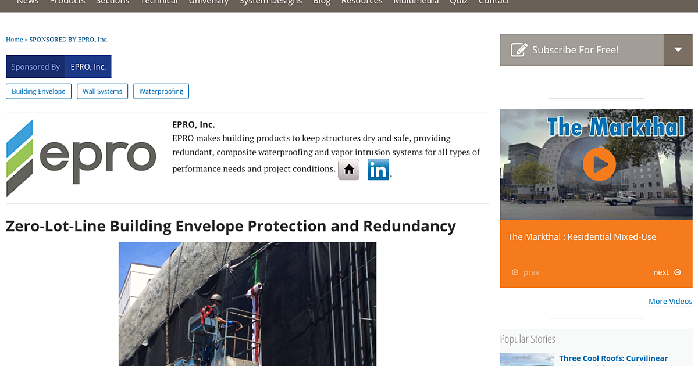Click the EPRO, Inc. sponsor label
Screen dimensions: 698x366
pos(88,67)
